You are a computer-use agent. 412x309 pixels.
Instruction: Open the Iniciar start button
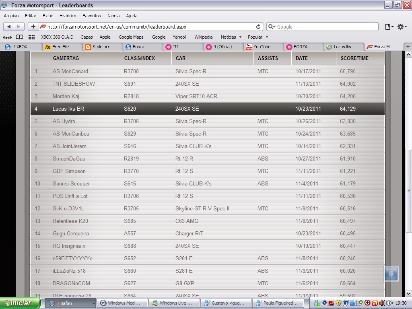click(20, 303)
